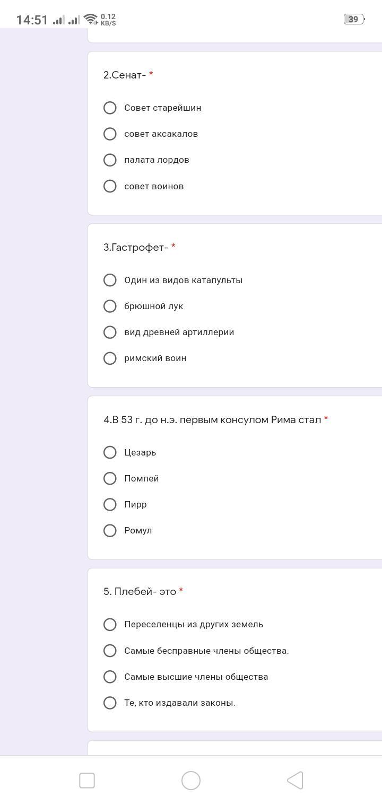Viewport: 382px width, 806px height.
Task: Tap the battery indicator icon
Action: pyautogui.click(x=353, y=20)
